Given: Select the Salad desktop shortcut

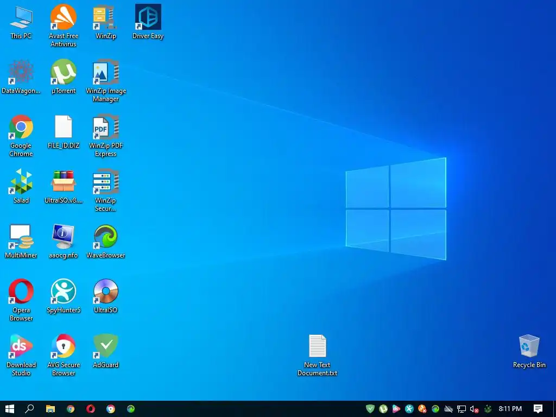Looking at the screenshot, I should [x=21, y=187].
